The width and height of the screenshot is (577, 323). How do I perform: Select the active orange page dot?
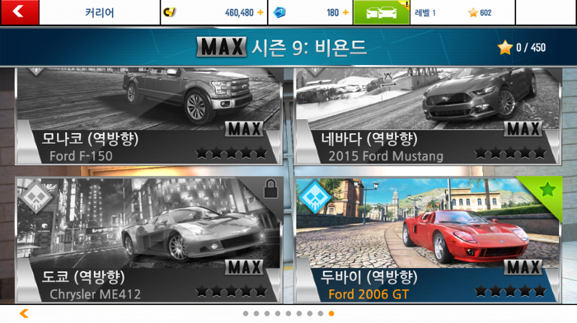[x=331, y=313]
